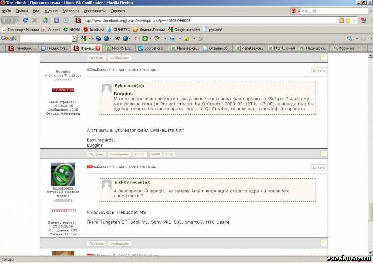The image size is (373, 263).
Task: Open Buggins user profile link
Action: click(63, 71)
